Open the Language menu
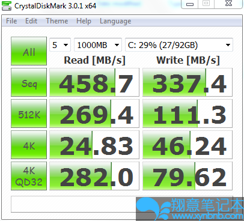This screenshot has height=221, width=244. click(115, 21)
